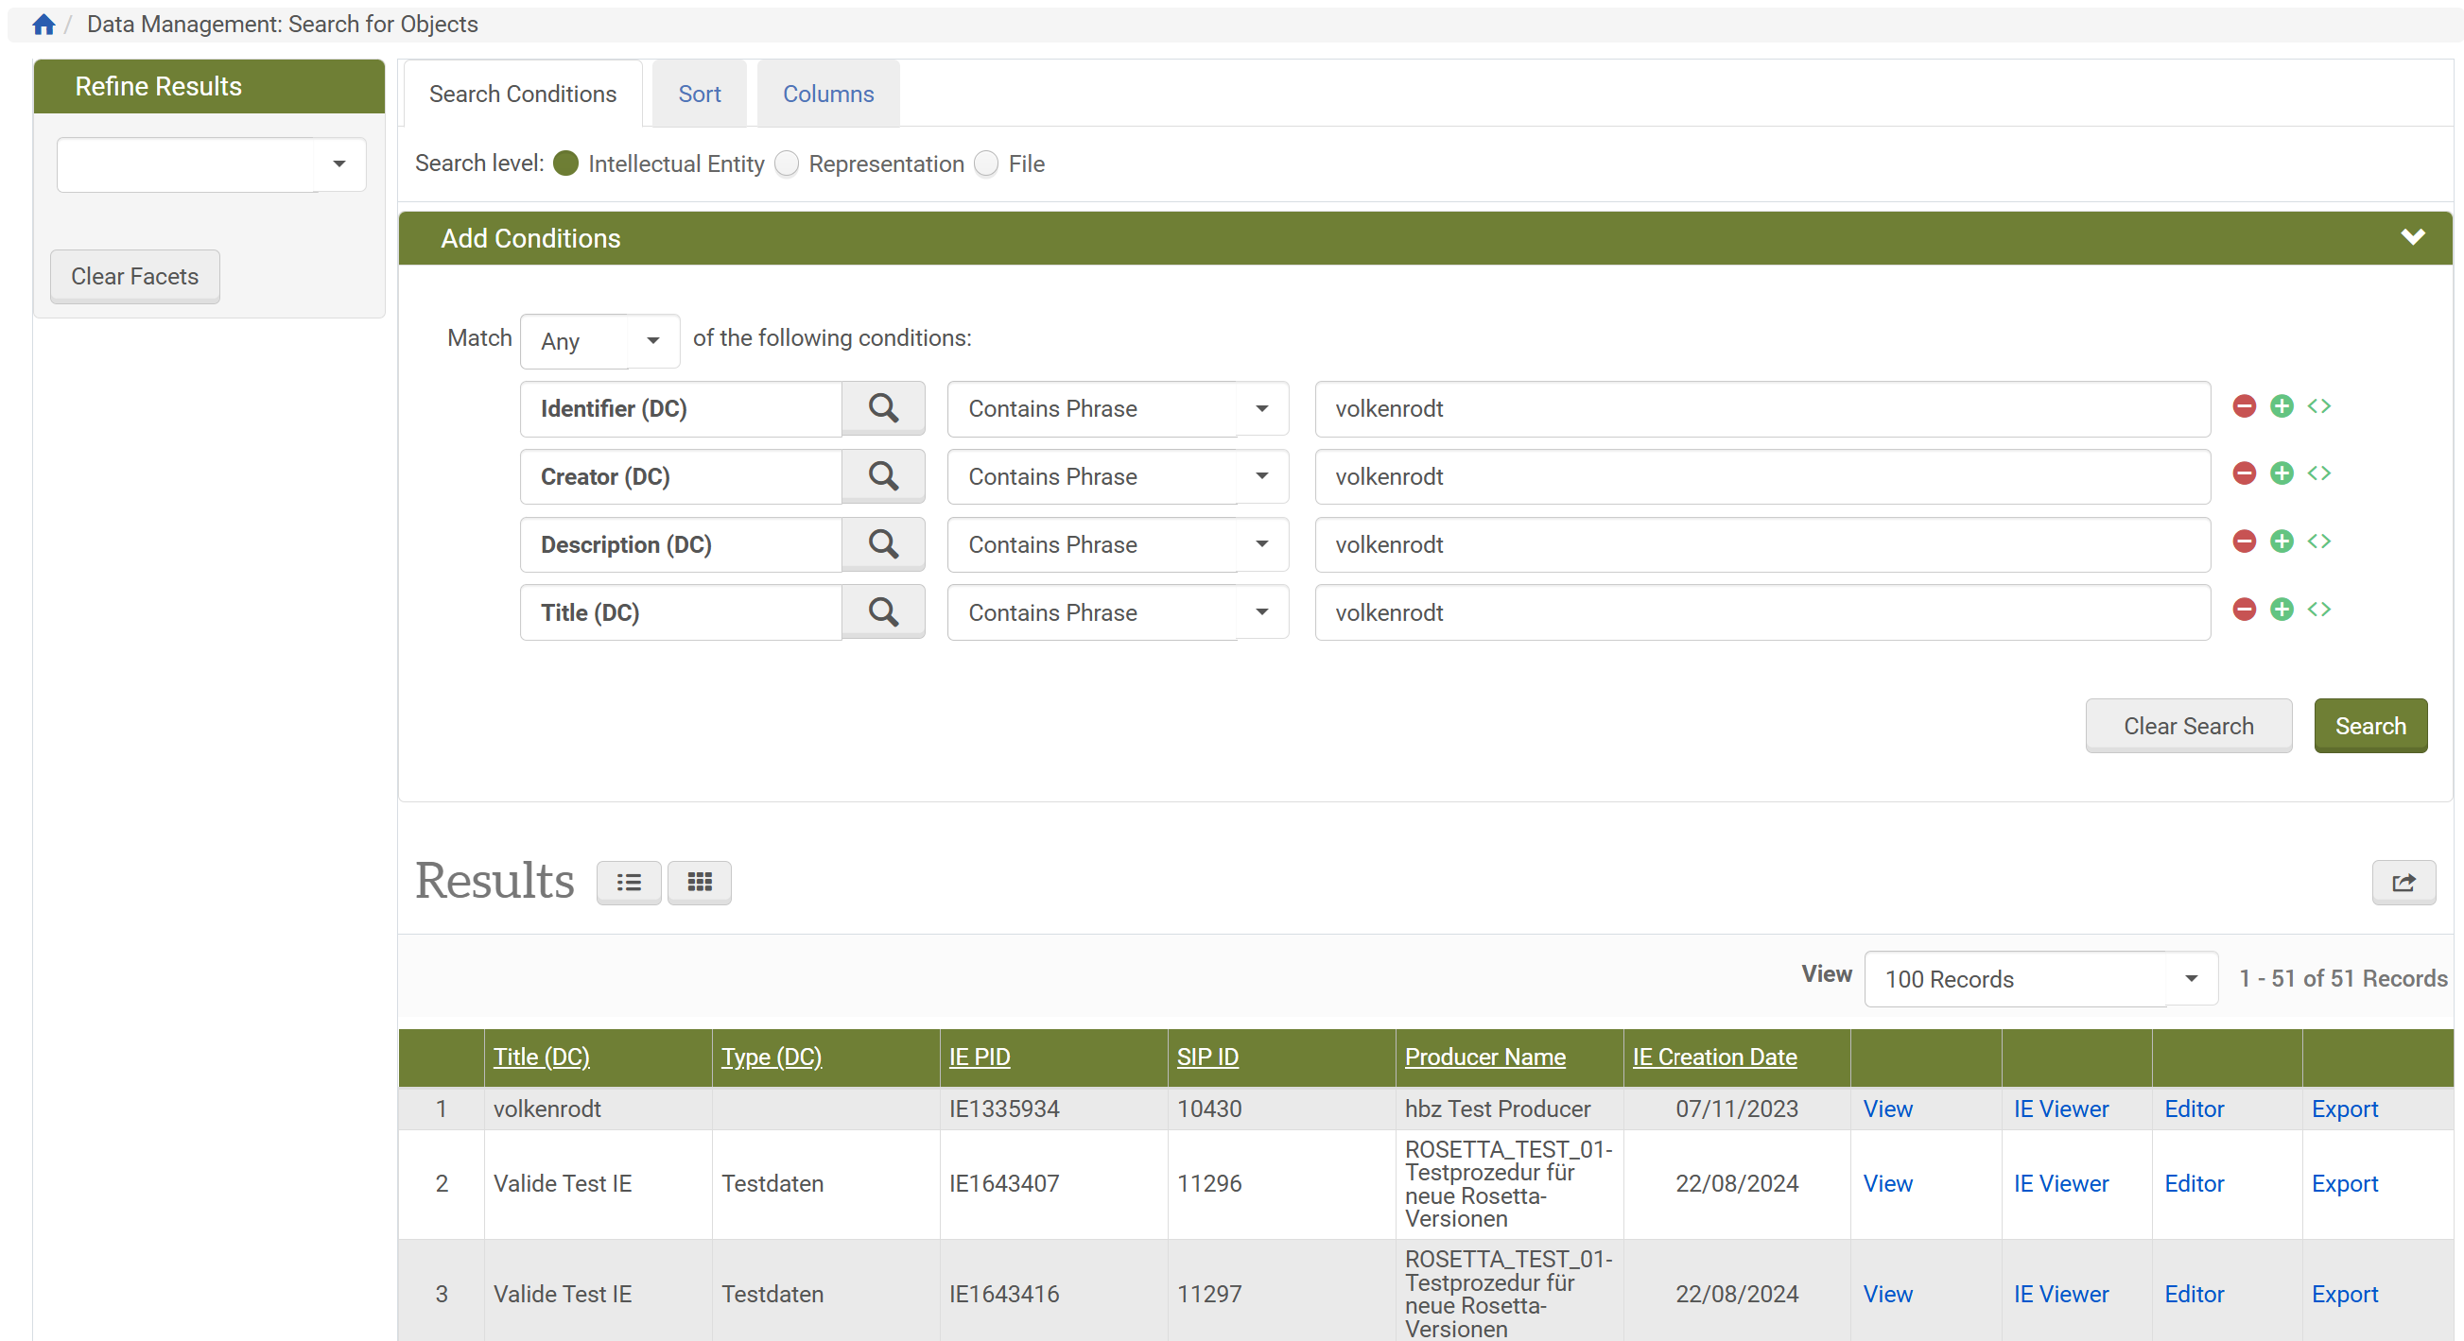Click the green Search button
Screen dimensions: 2464x1341
(2369, 726)
